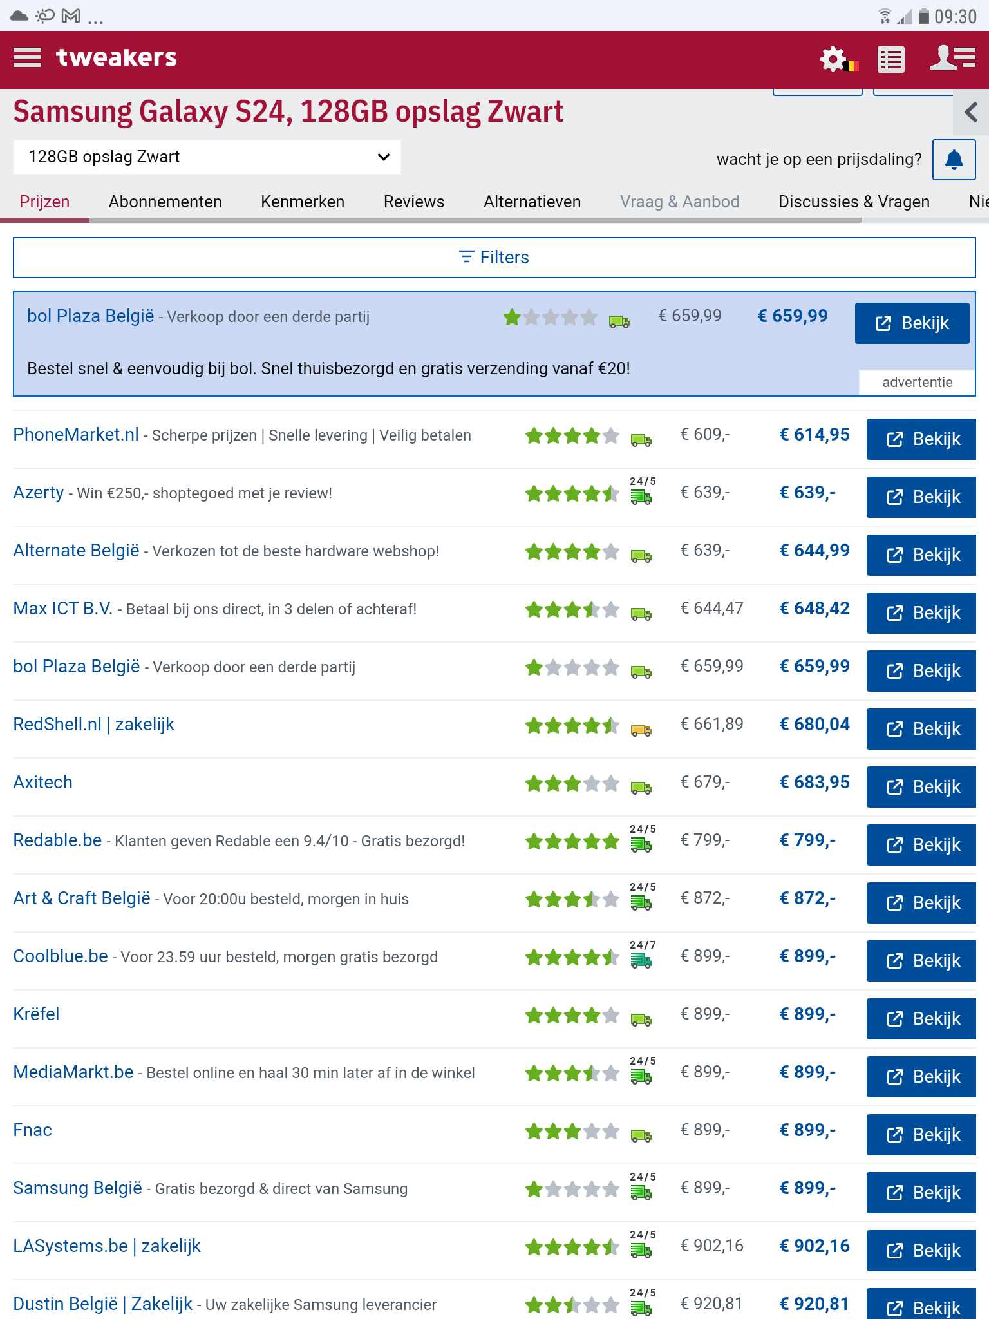Open the 128GB opslag Zwart variant dropdown
This screenshot has height=1319, width=989.
click(207, 157)
